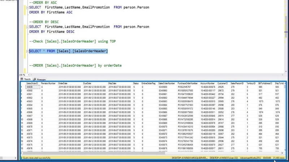Click the Status column header

[x=136, y=83]
